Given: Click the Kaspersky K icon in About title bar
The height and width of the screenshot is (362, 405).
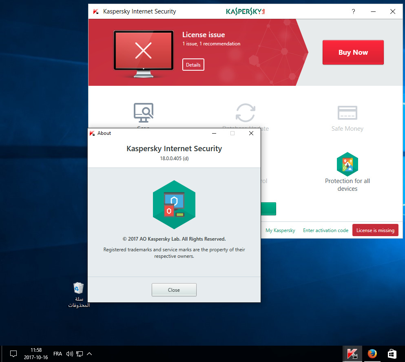Looking at the screenshot, I should pyautogui.click(x=92, y=133).
